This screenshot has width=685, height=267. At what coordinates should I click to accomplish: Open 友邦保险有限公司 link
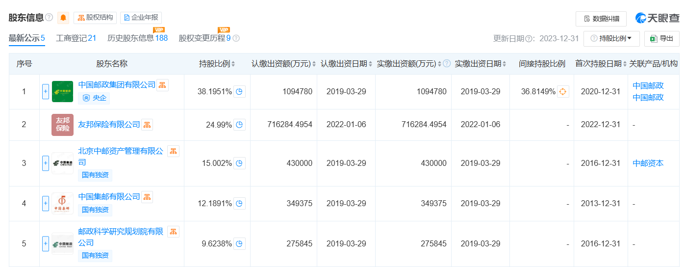[x=109, y=125]
